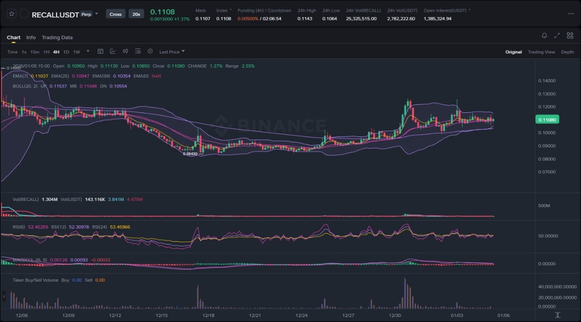This screenshot has width=581, height=322.
Task: Select the 4H interval
Action: point(56,52)
